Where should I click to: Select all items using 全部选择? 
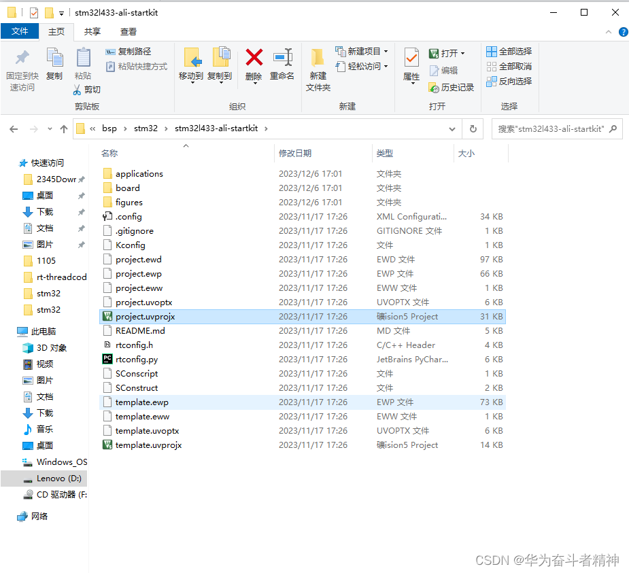coord(509,51)
